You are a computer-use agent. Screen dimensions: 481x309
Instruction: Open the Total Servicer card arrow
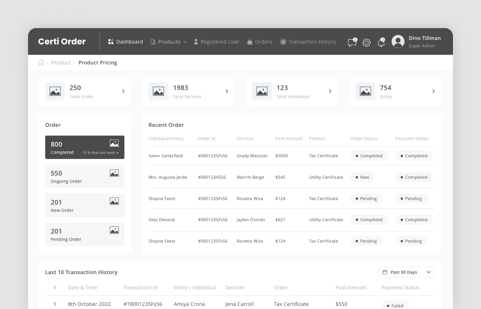pyautogui.click(x=226, y=91)
